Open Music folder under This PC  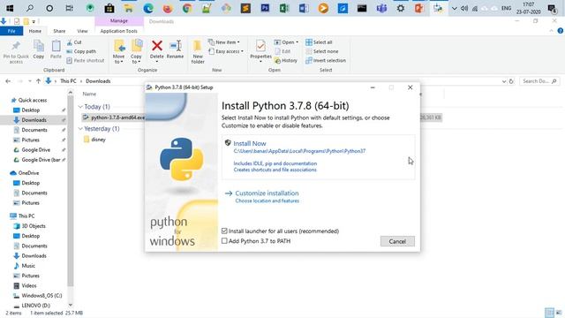click(28, 266)
